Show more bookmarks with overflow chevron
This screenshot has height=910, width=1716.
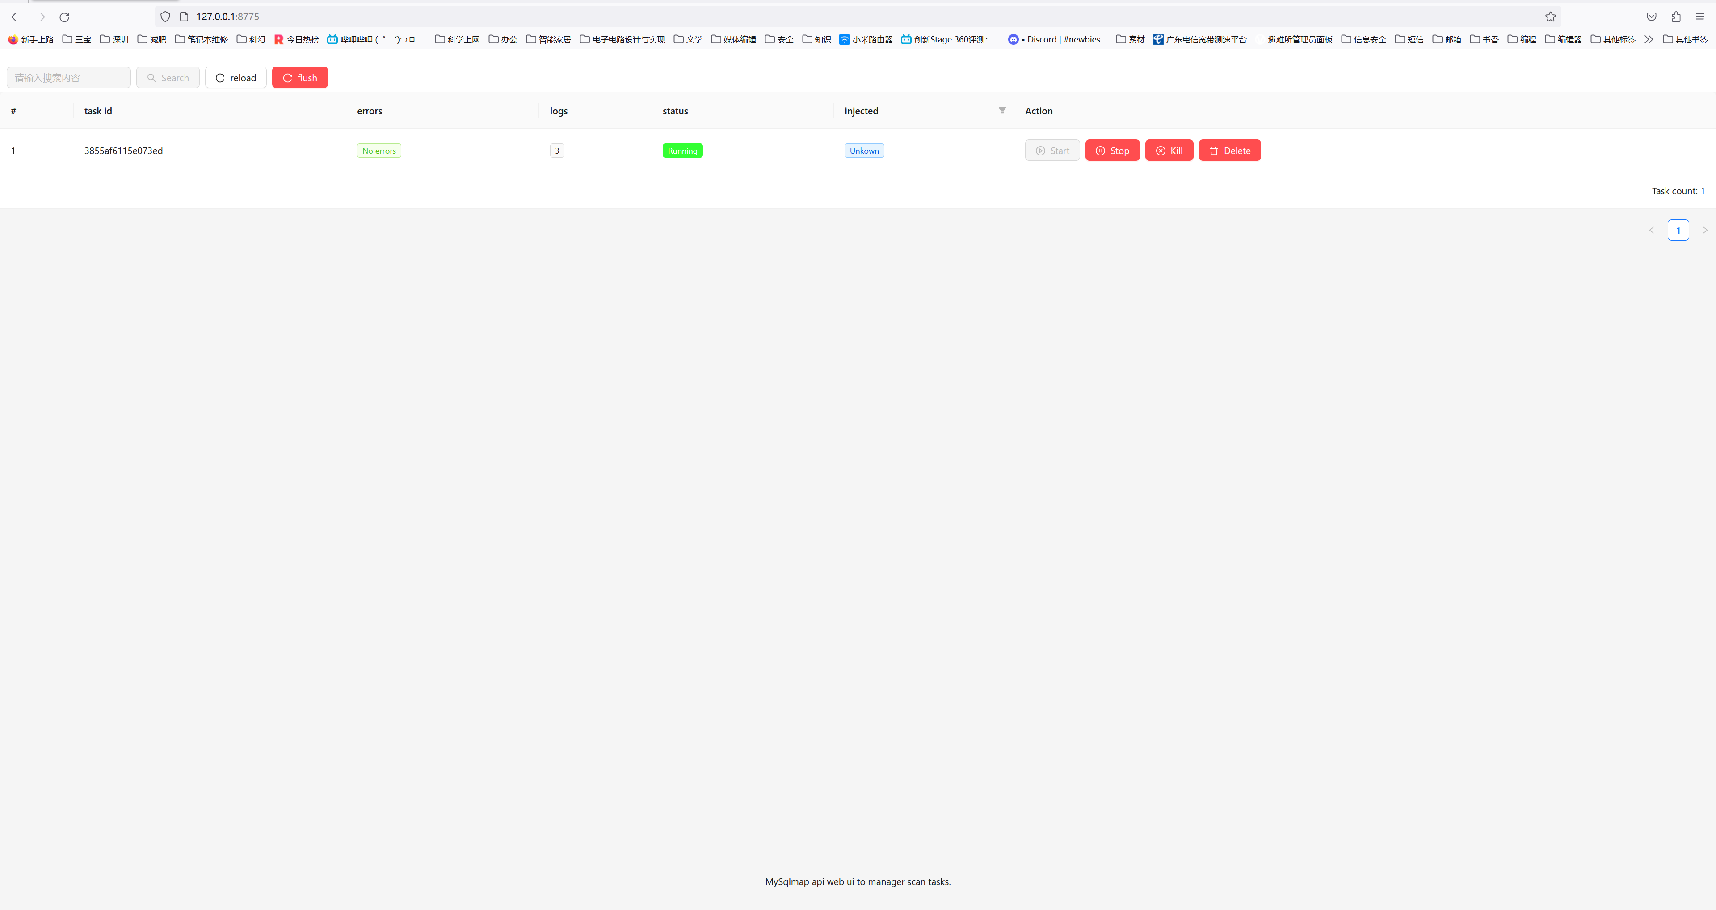tap(1648, 39)
